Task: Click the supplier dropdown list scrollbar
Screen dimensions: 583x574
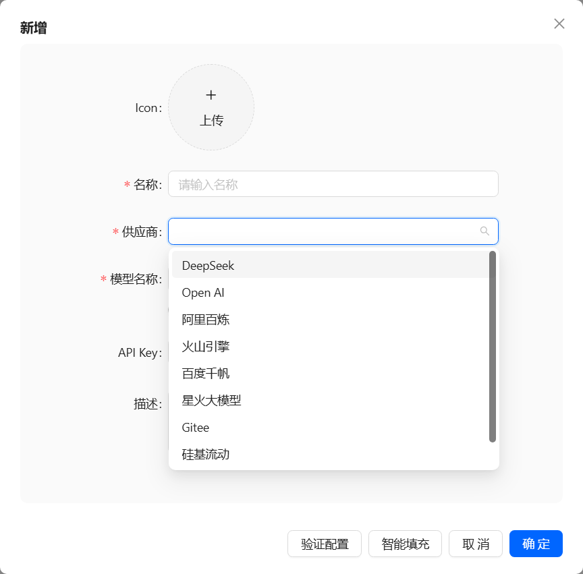Action: (493, 347)
